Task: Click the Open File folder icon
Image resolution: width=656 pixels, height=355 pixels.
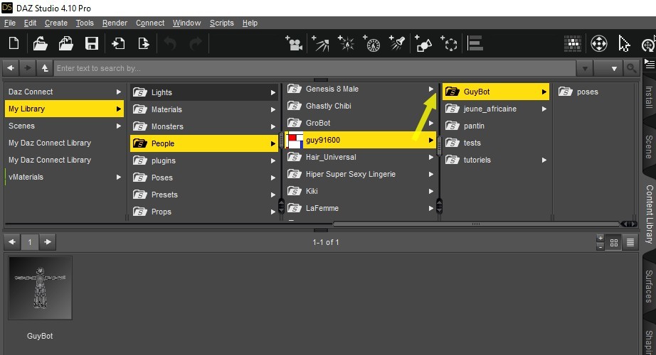Action: (x=40, y=43)
